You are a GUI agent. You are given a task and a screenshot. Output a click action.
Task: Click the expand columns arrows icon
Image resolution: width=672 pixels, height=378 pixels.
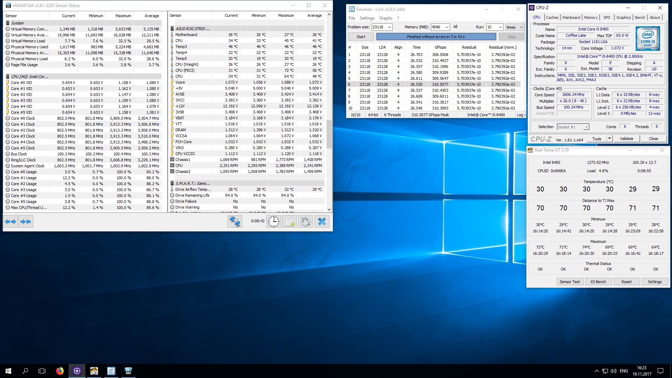[10, 222]
